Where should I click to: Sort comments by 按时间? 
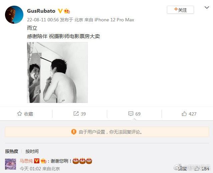[x=32, y=151]
